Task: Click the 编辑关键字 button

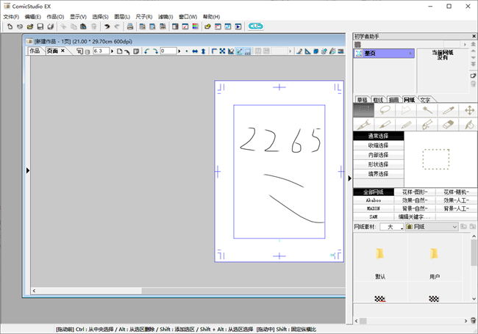Action: (x=415, y=217)
